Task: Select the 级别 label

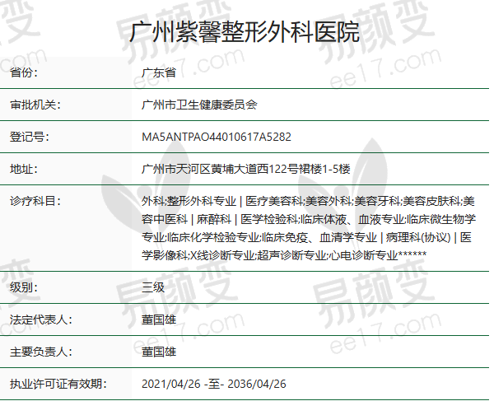Action: pos(24,287)
